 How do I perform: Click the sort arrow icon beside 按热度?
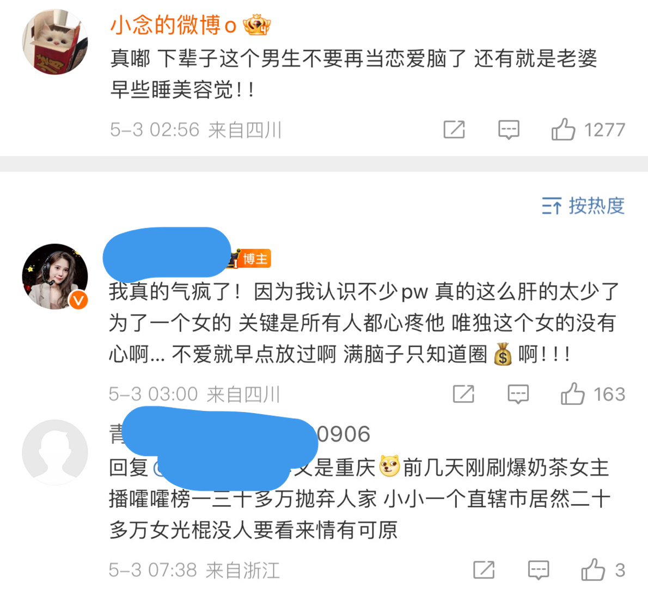(552, 206)
